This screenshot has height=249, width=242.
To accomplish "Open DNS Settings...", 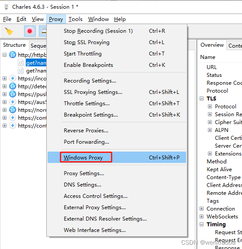I will 117,185.
